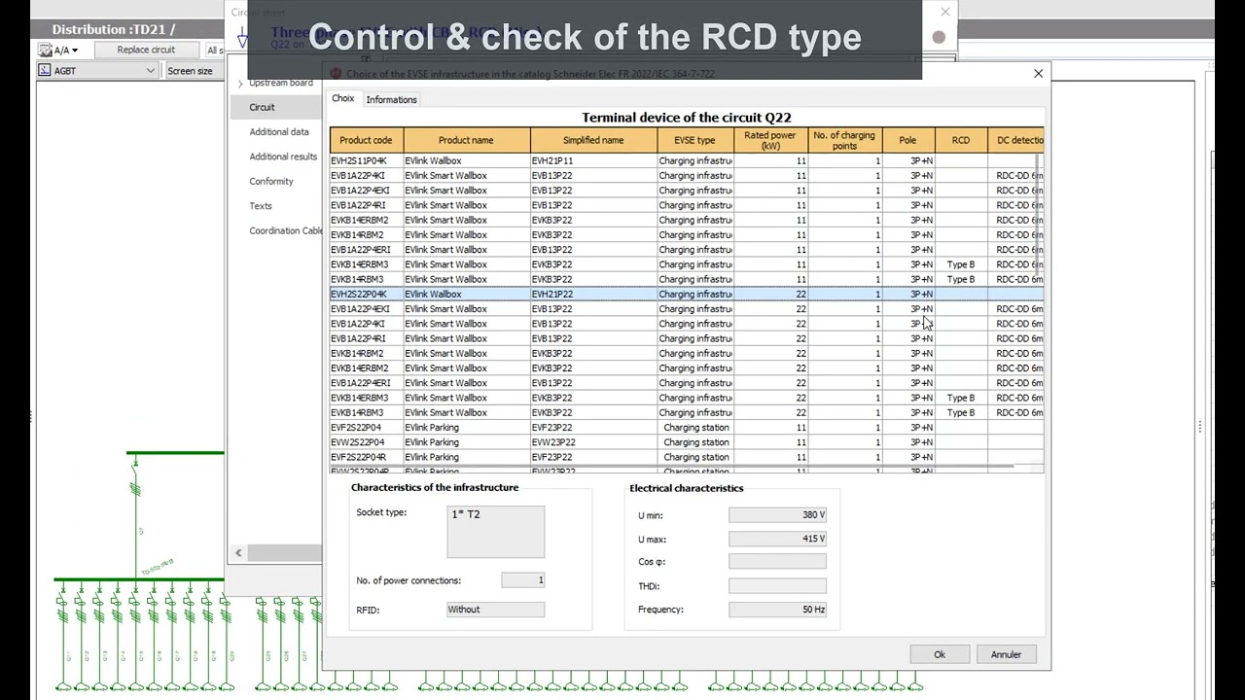1245x700 pixels.
Task: Click the empty Cos φ field
Action: pyautogui.click(x=777, y=562)
